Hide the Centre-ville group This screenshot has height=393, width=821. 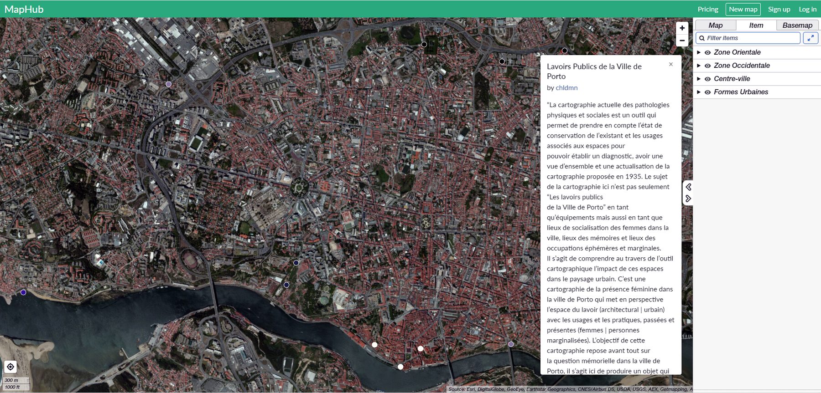(708, 79)
